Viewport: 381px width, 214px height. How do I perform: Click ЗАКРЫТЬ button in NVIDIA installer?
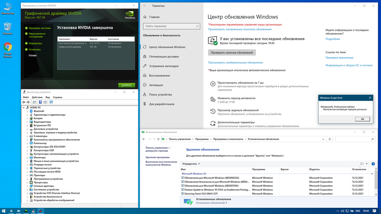coord(127,85)
